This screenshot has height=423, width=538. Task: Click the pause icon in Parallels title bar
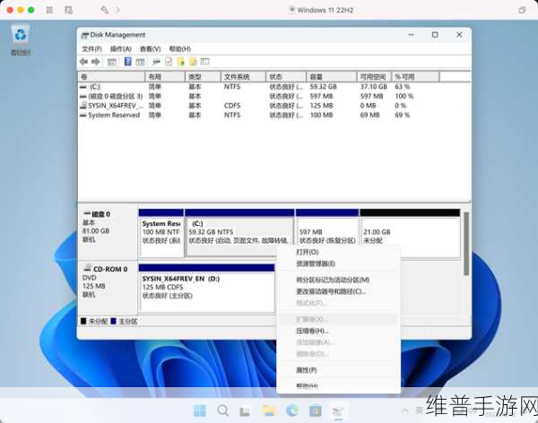tap(49, 10)
